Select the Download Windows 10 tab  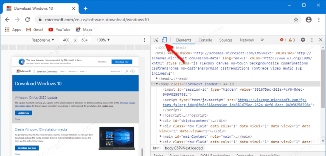(40, 9)
